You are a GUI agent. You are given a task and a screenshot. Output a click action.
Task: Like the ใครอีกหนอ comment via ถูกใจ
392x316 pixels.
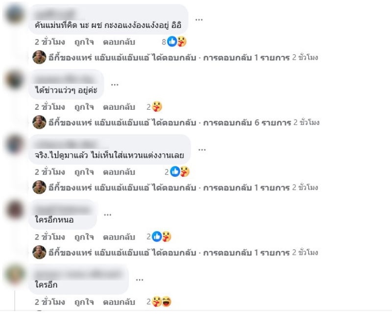click(x=84, y=237)
